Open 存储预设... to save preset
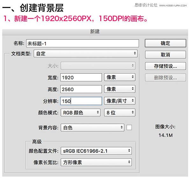Screen dimensions: 190x178 [x=165, y=66]
